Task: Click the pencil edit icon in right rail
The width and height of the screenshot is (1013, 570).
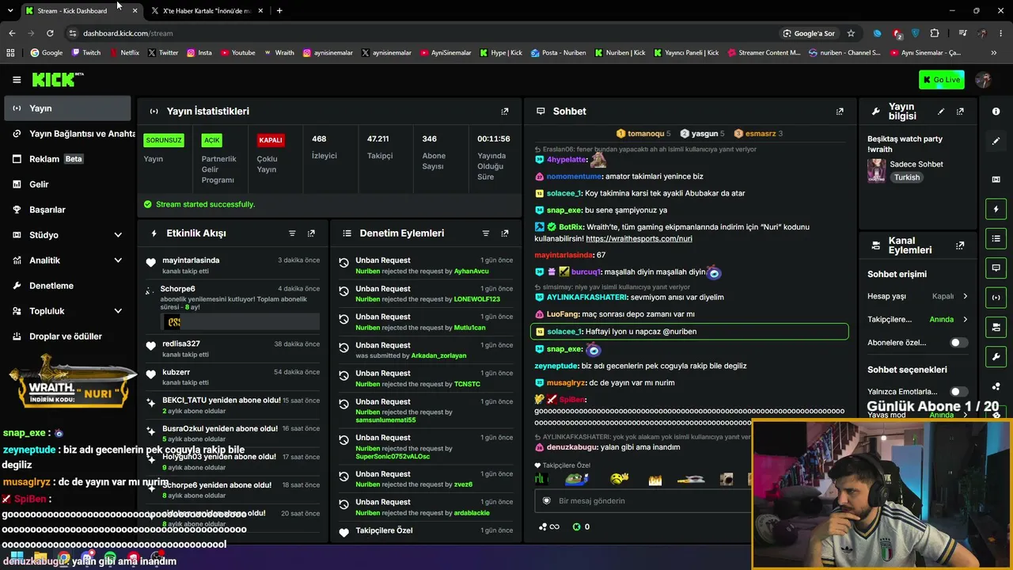Action: point(996,141)
